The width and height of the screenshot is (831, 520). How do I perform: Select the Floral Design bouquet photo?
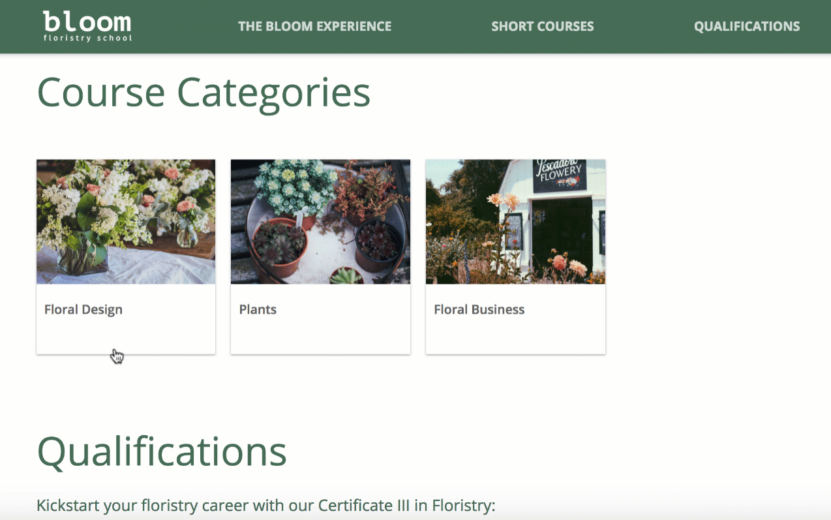[126, 222]
